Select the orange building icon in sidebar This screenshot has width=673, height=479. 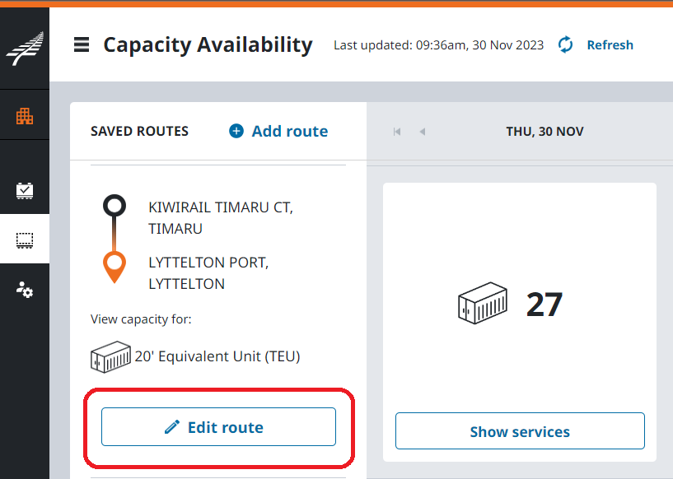coord(25,115)
